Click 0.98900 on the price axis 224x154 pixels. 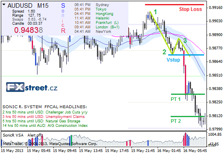coord(215,35)
